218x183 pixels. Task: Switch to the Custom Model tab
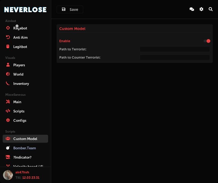(x=25, y=139)
